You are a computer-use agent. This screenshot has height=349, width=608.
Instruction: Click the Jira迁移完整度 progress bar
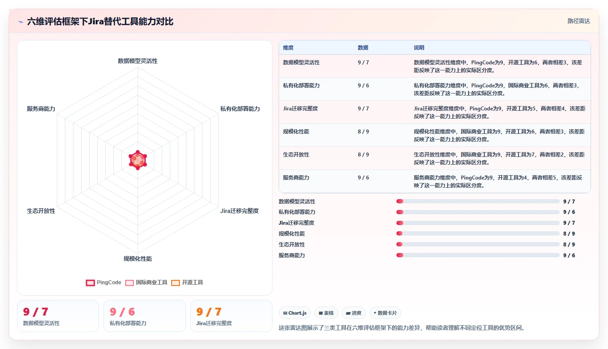(x=478, y=223)
